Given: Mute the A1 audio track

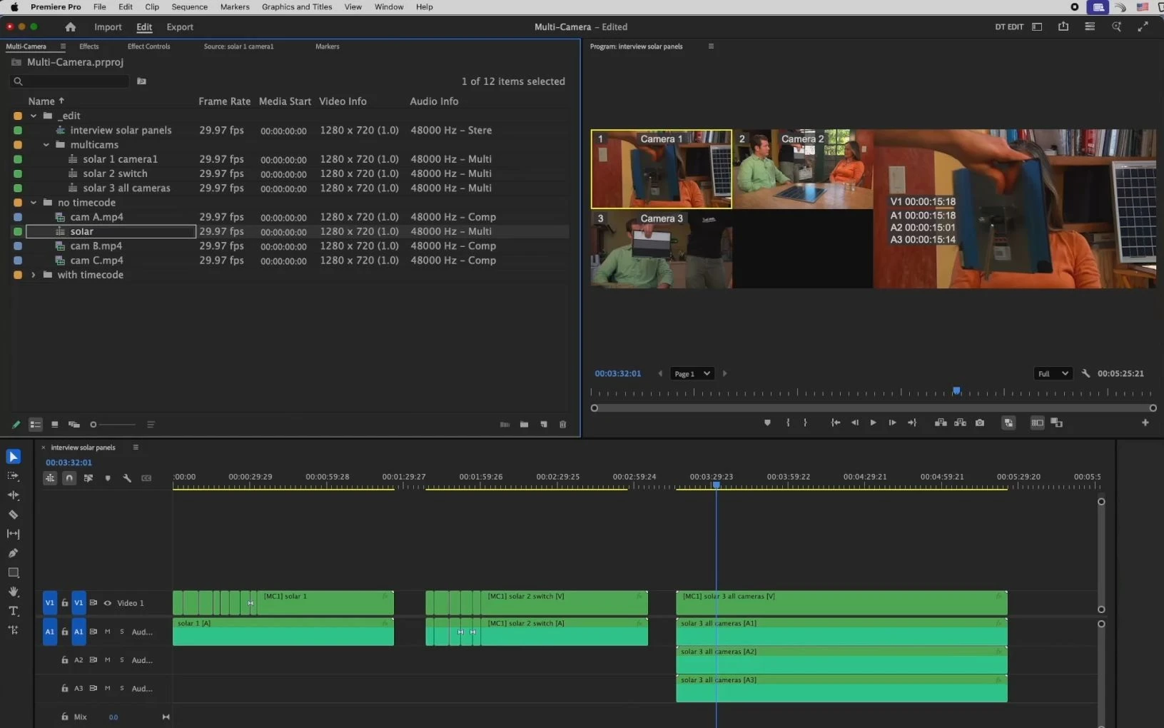Looking at the screenshot, I should click(x=108, y=632).
